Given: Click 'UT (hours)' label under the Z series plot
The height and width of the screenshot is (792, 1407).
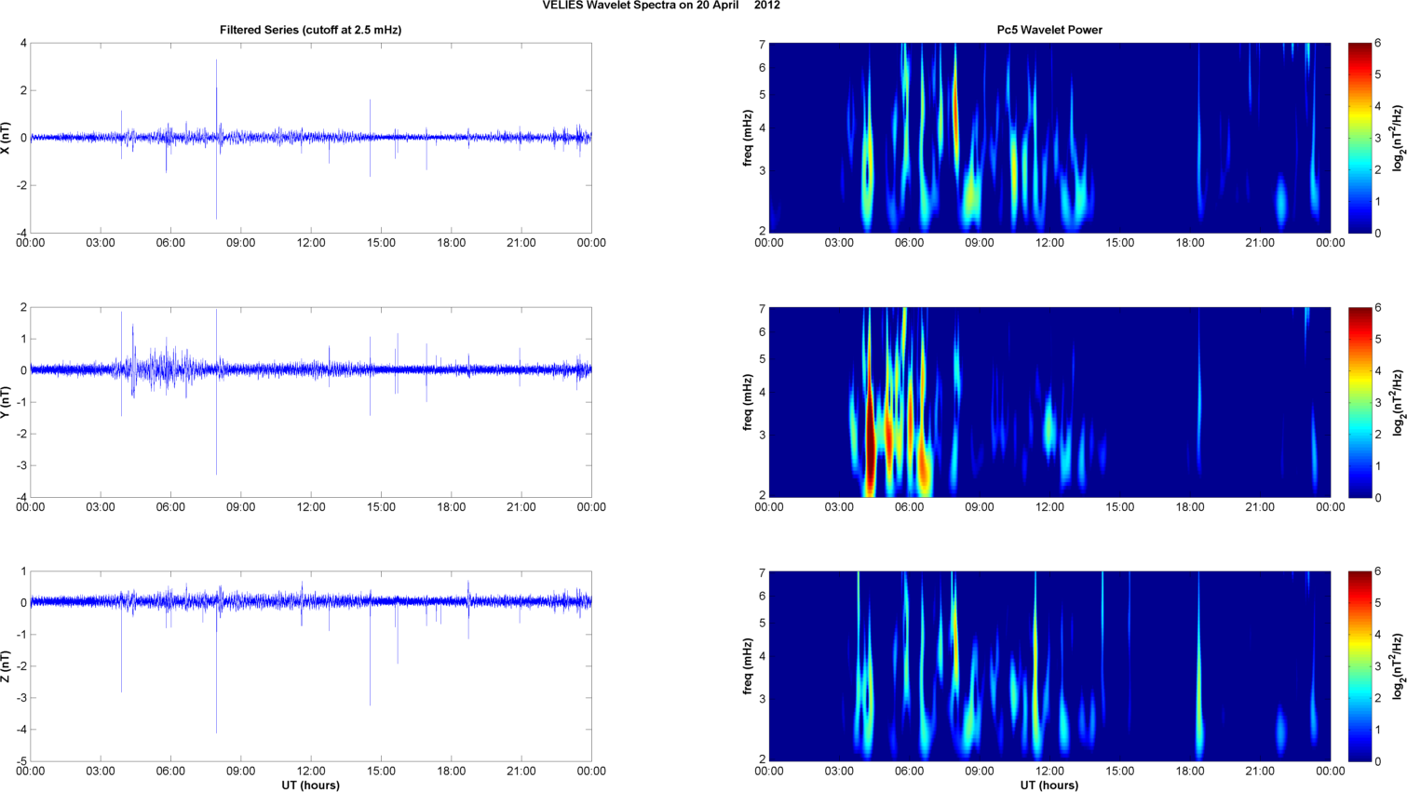Looking at the screenshot, I should pyautogui.click(x=310, y=785).
